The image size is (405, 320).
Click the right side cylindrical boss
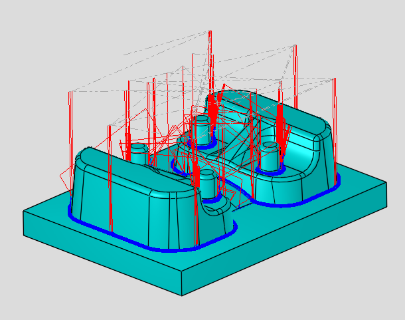[269, 157]
